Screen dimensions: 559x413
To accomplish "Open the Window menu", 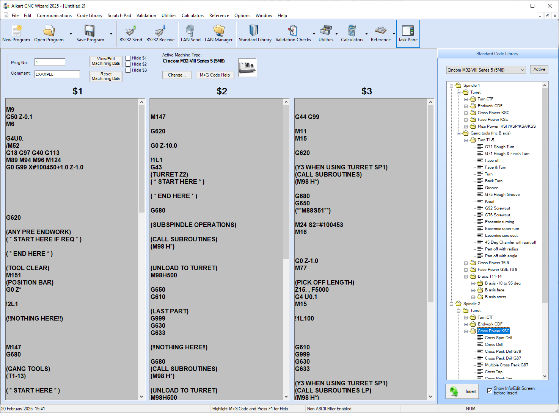I will point(264,16).
